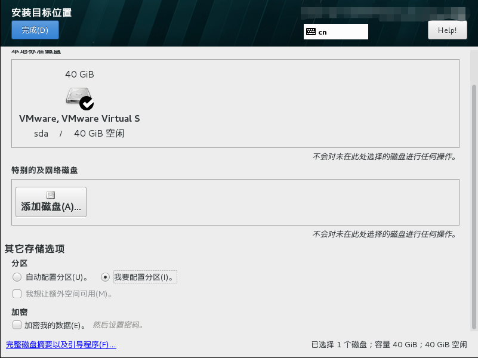Click the VMware, VMware Virtual S disk name

(x=79, y=119)
